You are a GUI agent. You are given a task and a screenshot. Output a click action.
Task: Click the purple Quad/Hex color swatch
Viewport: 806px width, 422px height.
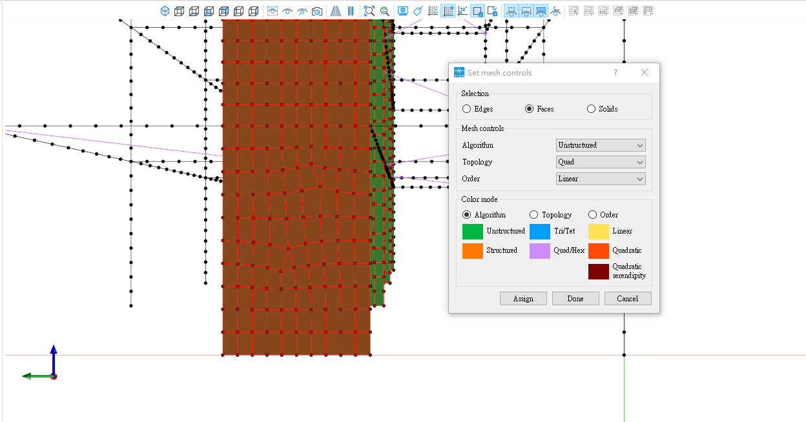[x=540, y=251]
